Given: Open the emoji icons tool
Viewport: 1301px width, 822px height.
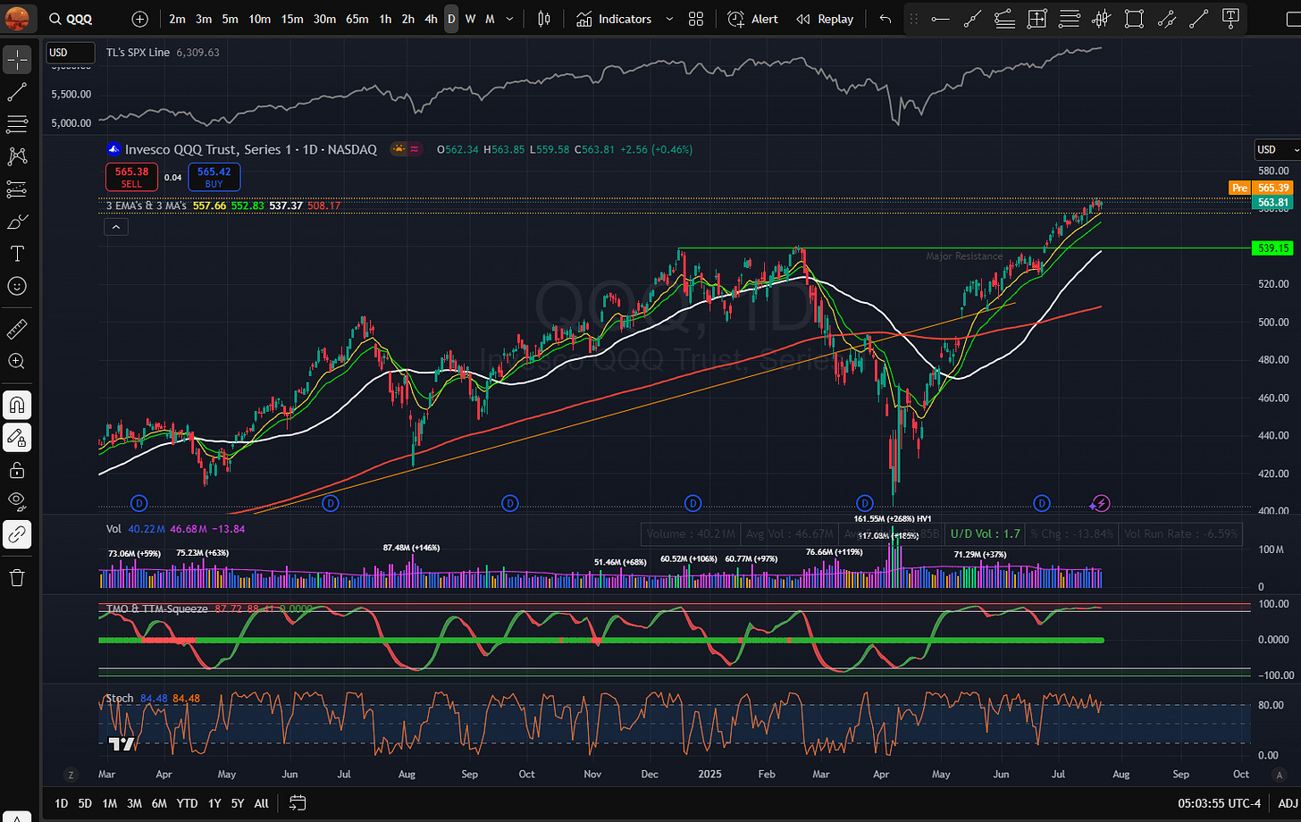Looking at the screenshot, I should click(x=17, y=286).
